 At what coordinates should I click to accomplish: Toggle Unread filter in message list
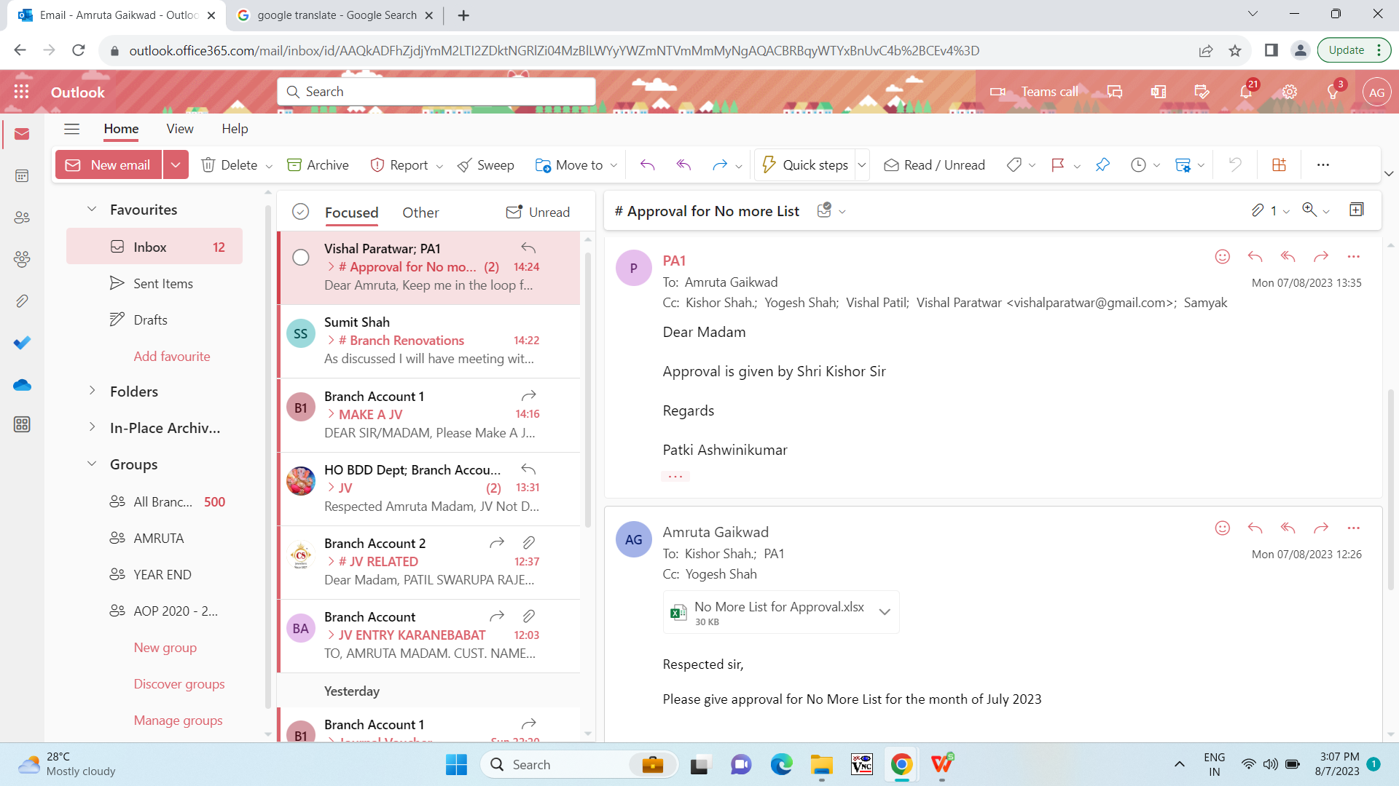point(538,212)
